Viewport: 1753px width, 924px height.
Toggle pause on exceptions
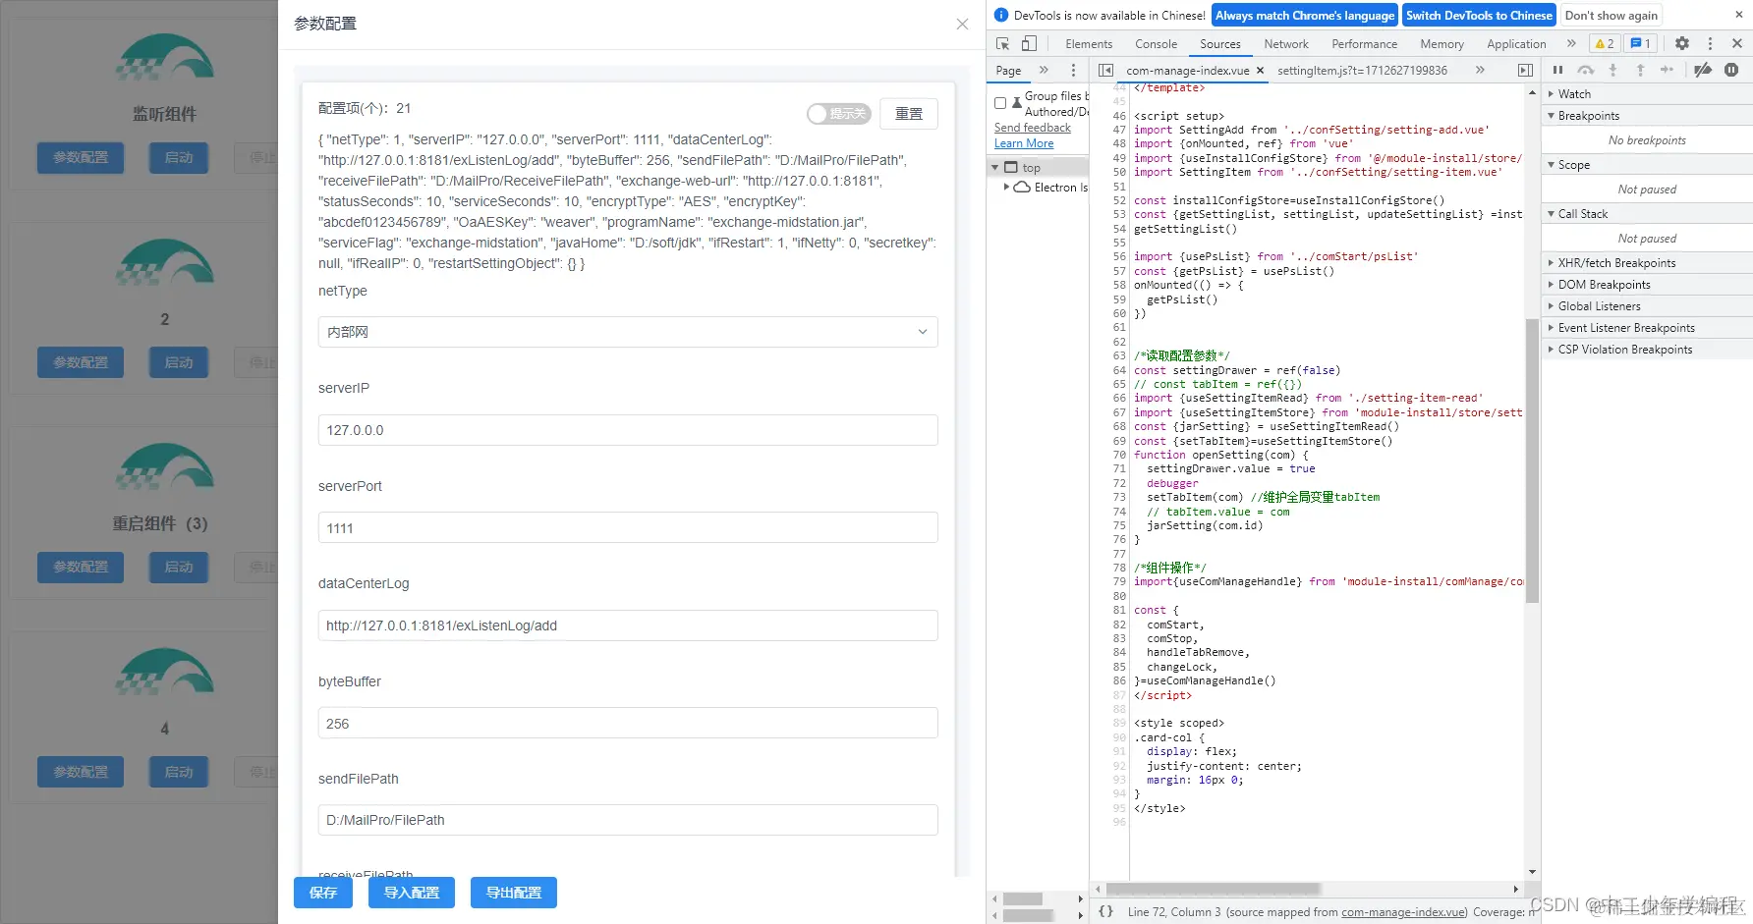click(x=1731, y=70)
